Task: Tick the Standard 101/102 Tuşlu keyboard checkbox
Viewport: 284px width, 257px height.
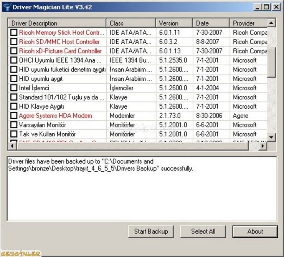Action: pos(14,97)
